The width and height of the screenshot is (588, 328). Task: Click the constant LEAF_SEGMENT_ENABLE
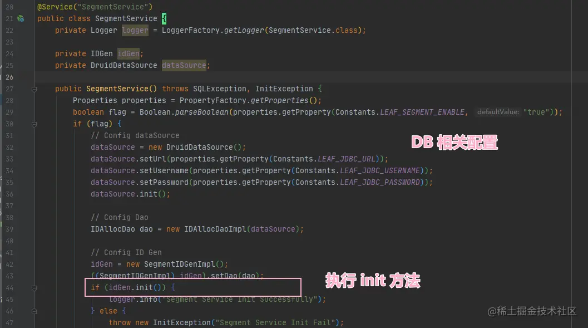tap(422, 112)
